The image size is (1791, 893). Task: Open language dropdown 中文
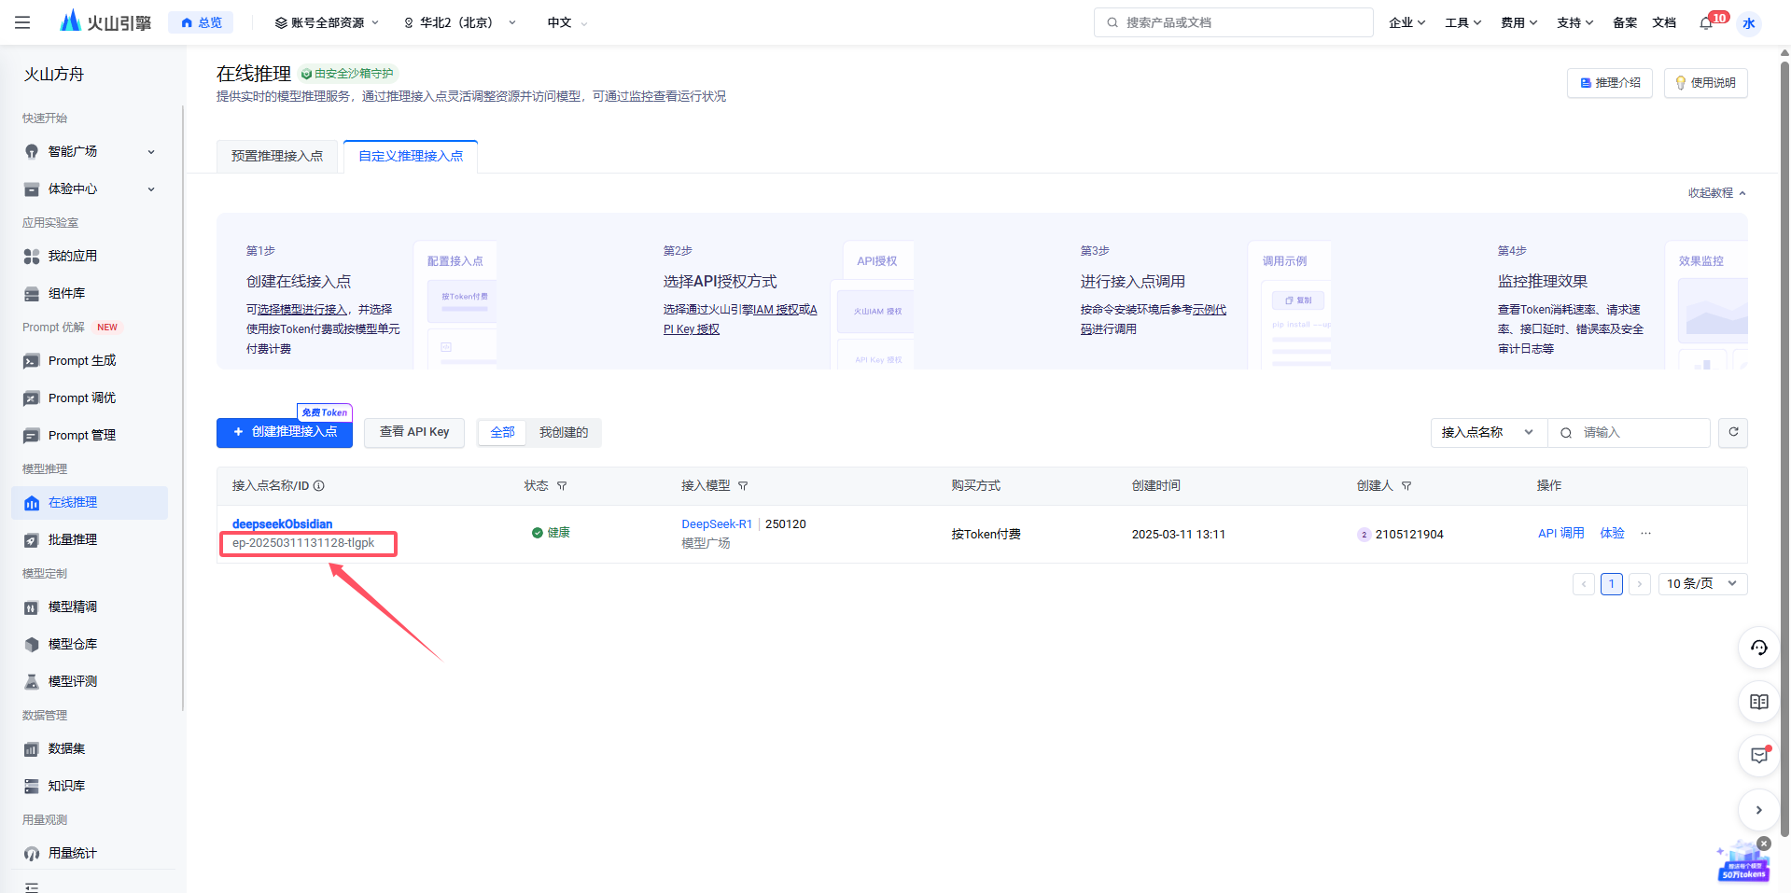click(567, 22)
